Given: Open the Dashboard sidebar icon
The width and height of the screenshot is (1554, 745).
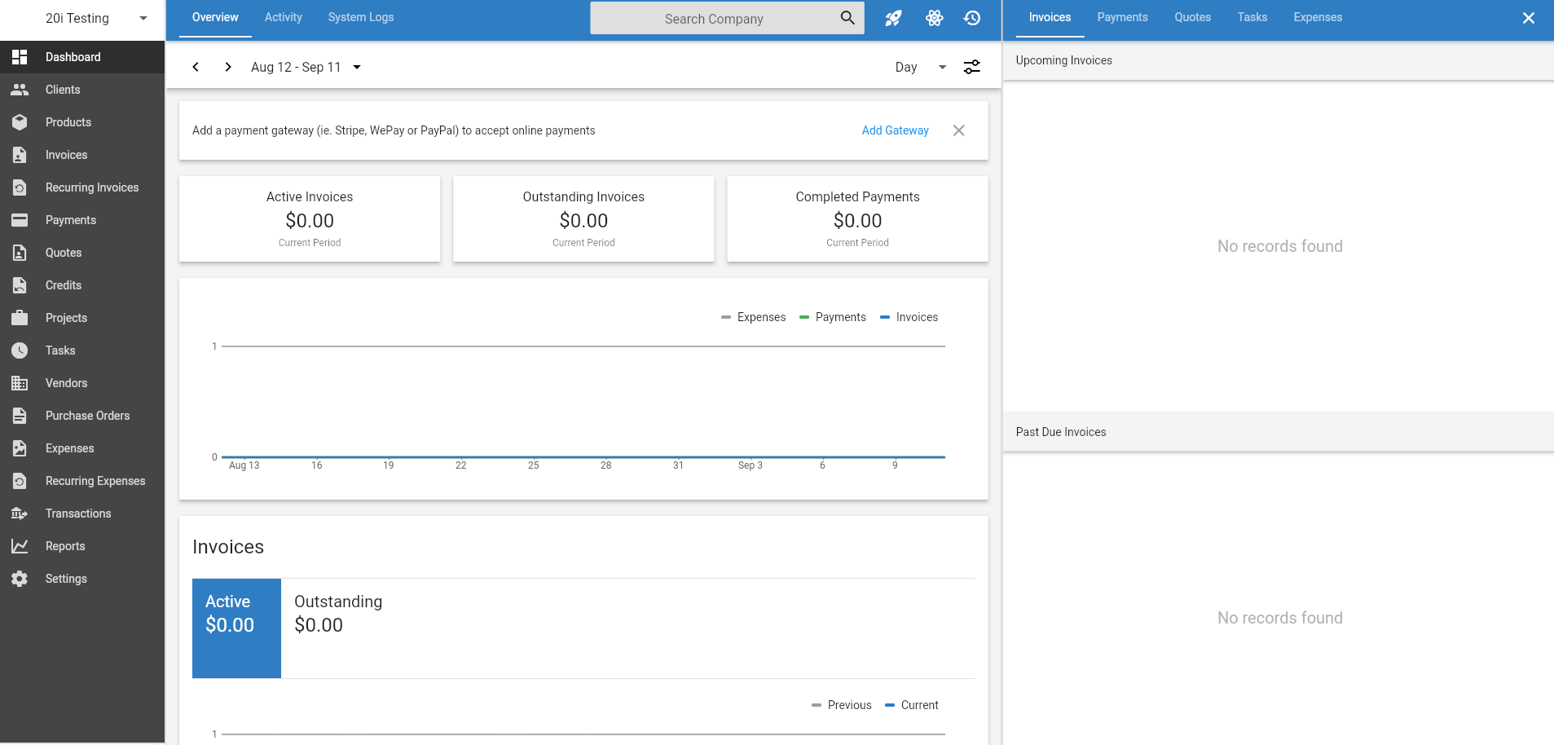Looking at the screenshot, I should [x=20, y=57].
